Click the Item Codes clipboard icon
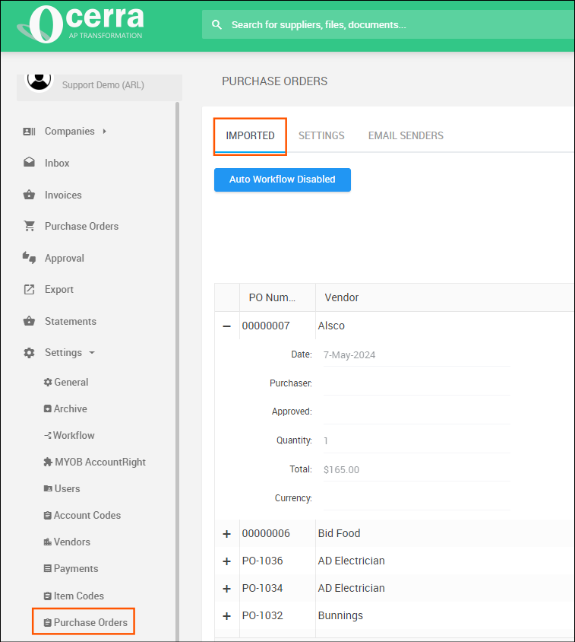Viewport: 575px width, 642px height. 48,596
